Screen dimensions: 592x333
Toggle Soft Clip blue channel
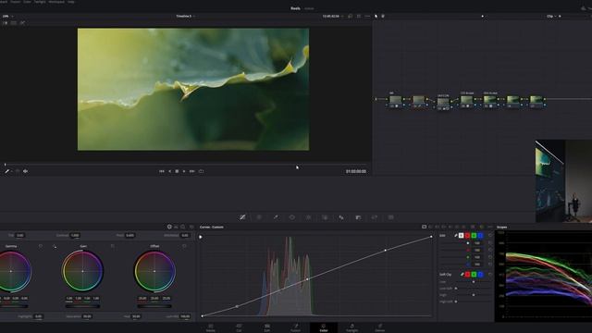click(x=480, y=275)
